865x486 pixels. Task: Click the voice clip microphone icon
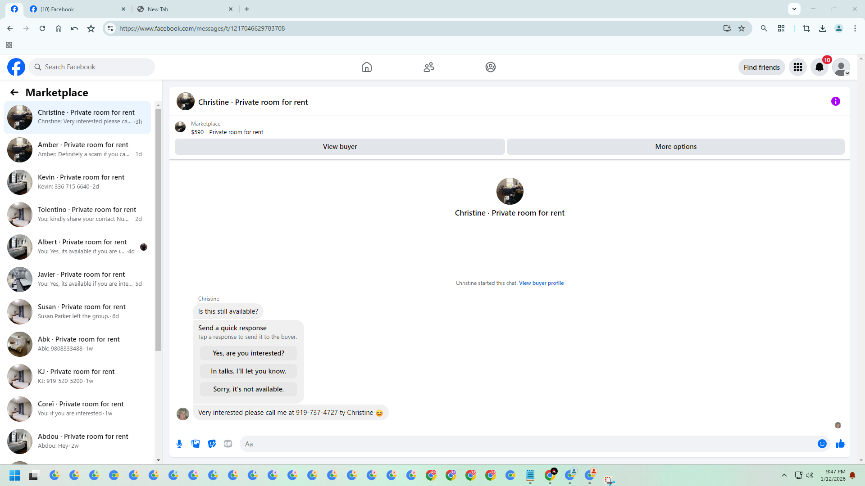[179, 444]
